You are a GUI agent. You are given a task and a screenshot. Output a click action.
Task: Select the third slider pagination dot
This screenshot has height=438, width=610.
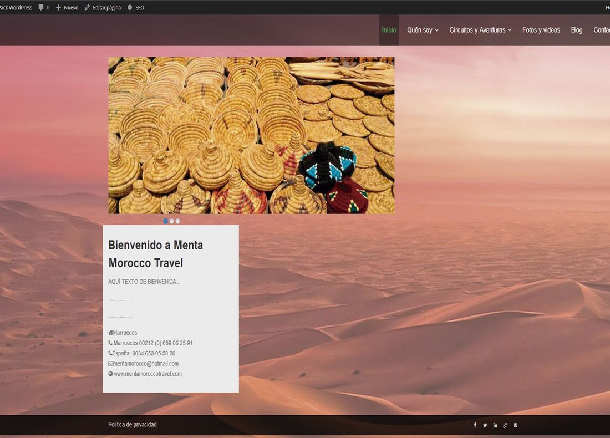[x=178, y=221]
